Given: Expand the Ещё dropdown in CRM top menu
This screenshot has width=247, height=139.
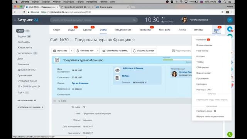Looking at the screenshot, I should (217, 30).
